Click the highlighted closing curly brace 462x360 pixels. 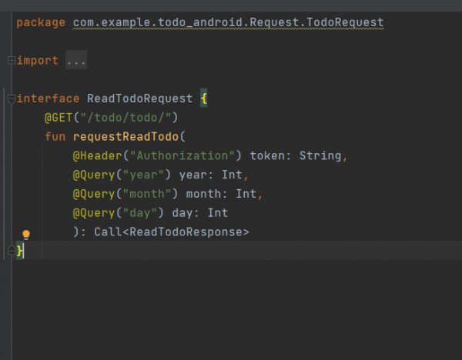19,251
